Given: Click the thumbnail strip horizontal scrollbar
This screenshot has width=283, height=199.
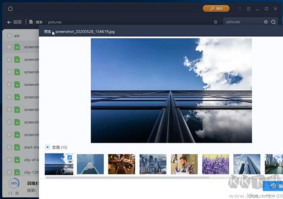Looking at the screenshot, I should coord(141,177).
